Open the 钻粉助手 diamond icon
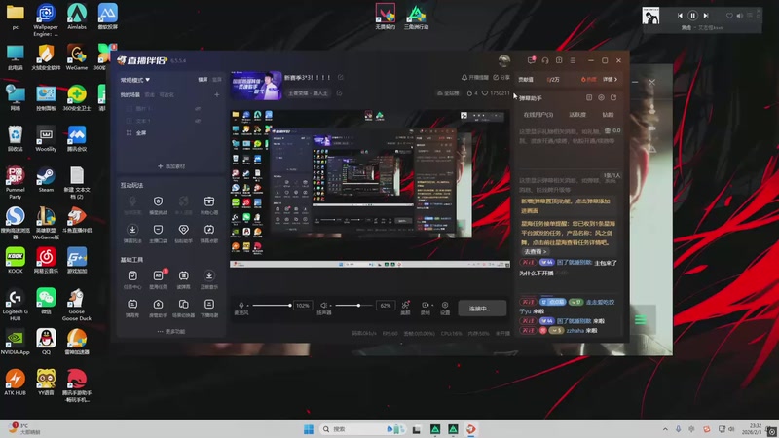The width and height of the screenshot is (779, 438). 183,230
